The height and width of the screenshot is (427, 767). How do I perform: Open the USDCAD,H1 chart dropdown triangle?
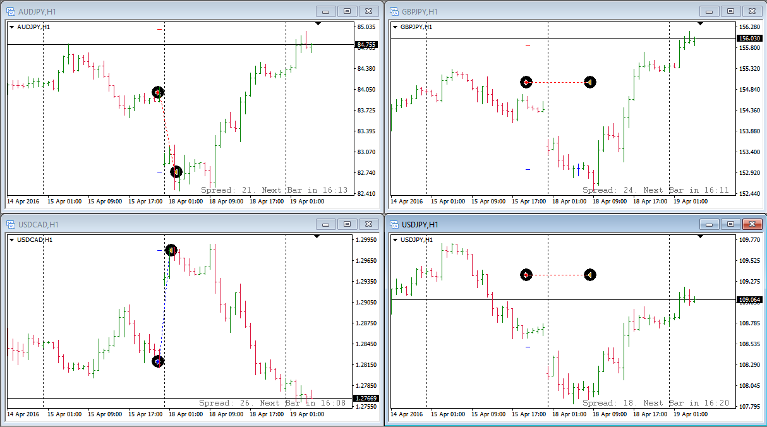(x=12, y=240)
